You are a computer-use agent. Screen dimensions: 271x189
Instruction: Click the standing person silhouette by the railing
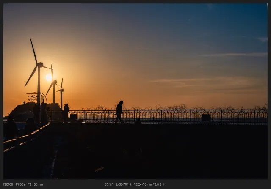(x=66, y=112)
